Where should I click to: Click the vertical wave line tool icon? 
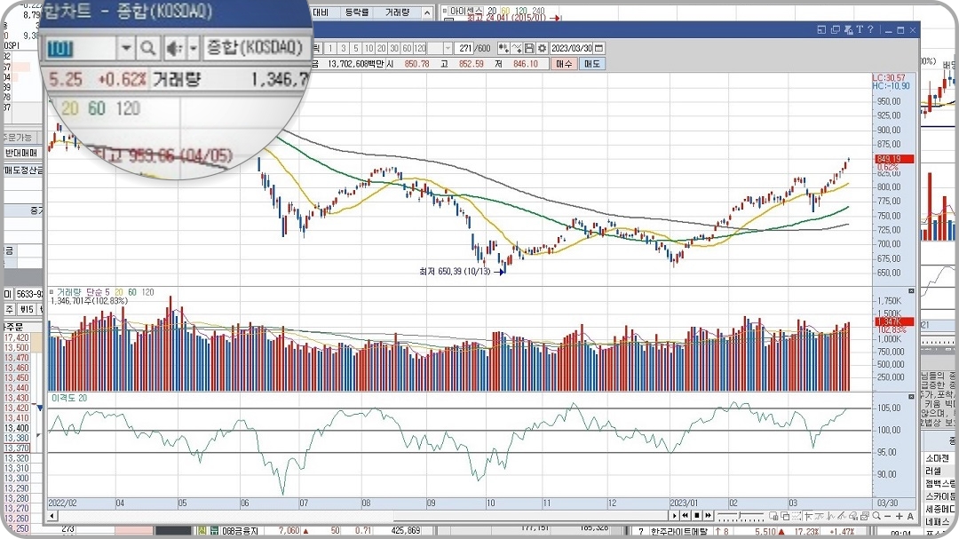[x=830, y=516]
